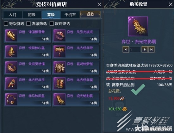174x133 pixels.
Task: Increase purchase quantity with right arrow
Action: tap(145, 49)
